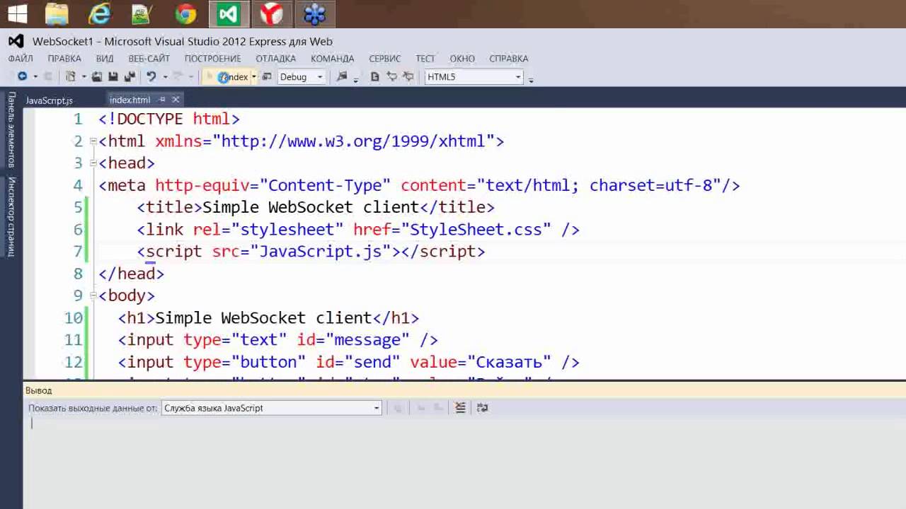Click the id value "message" on line 11
Image resolution: width=906 pixels, height=509 pixels.
coord(367,340)
